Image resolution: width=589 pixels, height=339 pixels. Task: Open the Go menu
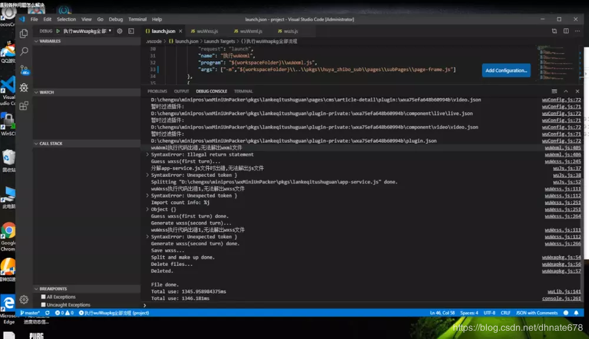[100, 19]
